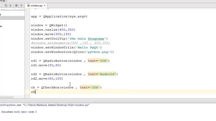This screenshot has width=216, height=121.
Task: Select the window.py editor tab
Action: pyautogui.click(x=36, y=5)
